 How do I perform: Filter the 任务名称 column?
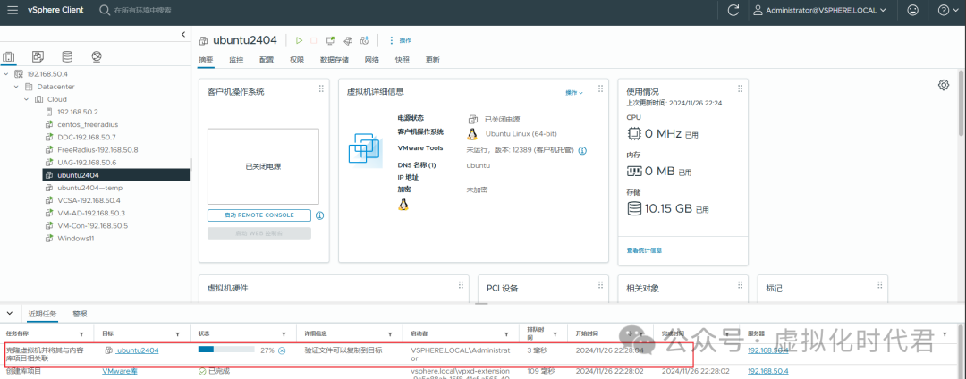coord(80,334)
